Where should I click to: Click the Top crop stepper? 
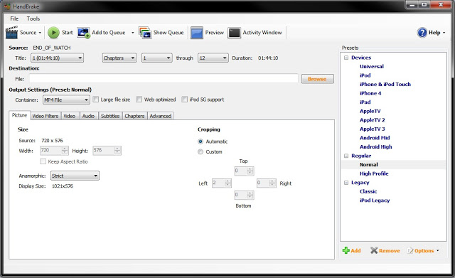point(244,171)
